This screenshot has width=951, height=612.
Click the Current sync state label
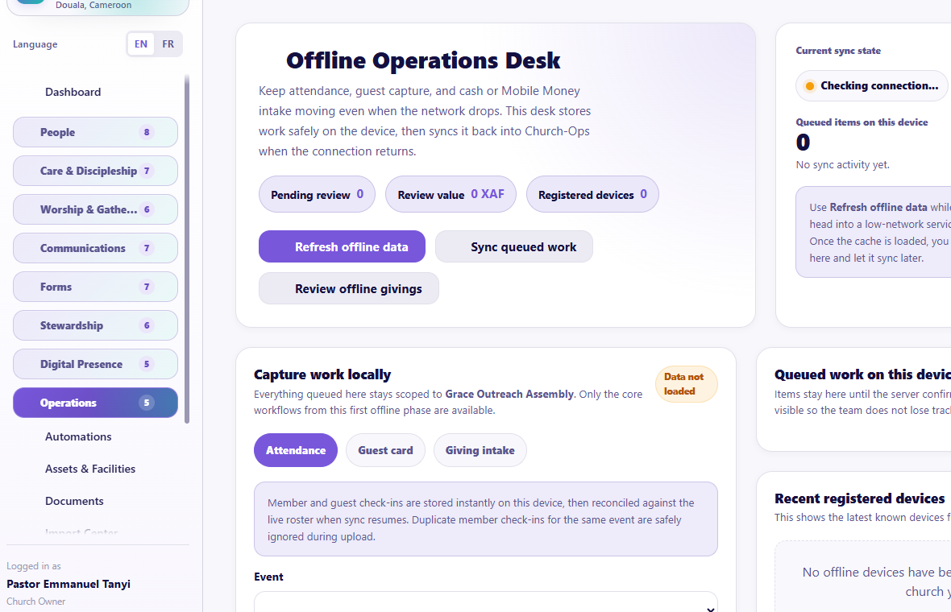pos(838,51)
